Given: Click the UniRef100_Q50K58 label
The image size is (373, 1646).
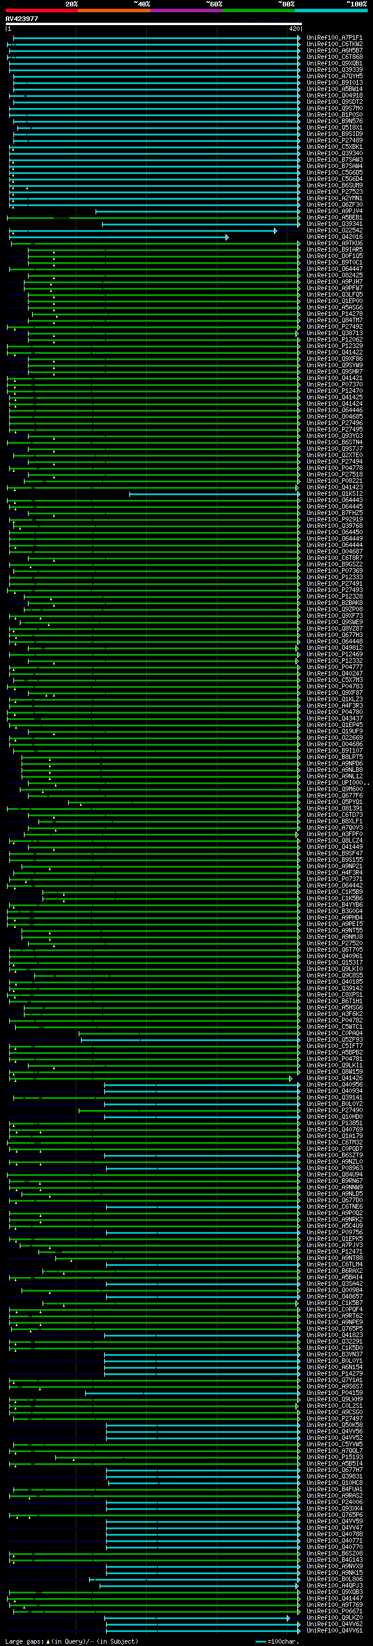Looking at the screenshot, I should (x=334, y=1425).
